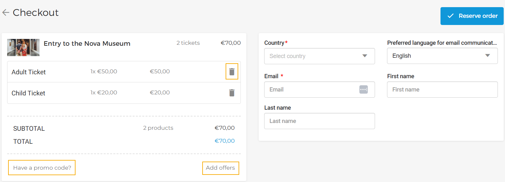Select the Last name text field
This screenshot has width=505, height=182.
319,121
